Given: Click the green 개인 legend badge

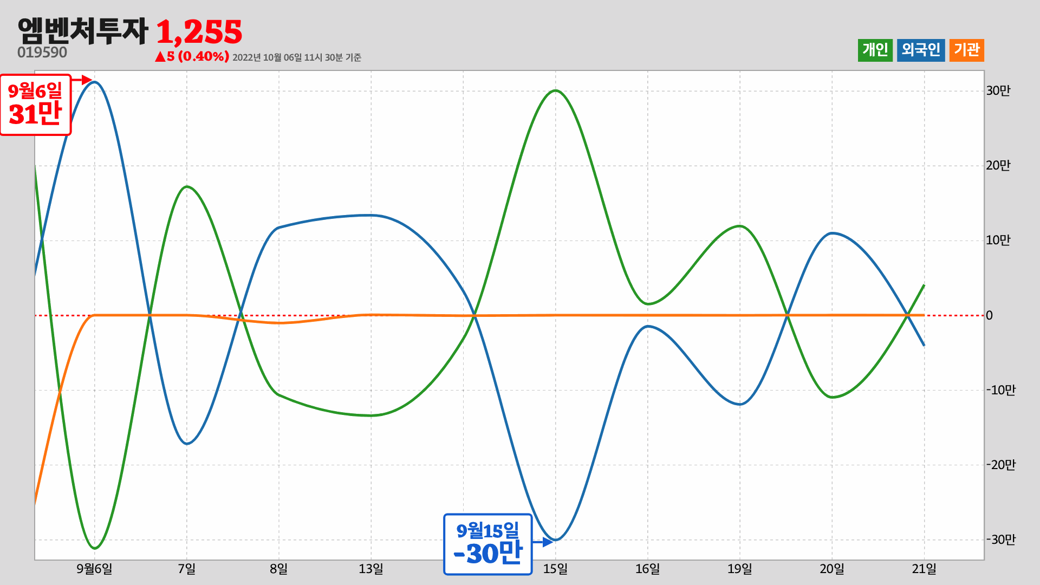Looking at the screenshot, I should pos(875,50).
